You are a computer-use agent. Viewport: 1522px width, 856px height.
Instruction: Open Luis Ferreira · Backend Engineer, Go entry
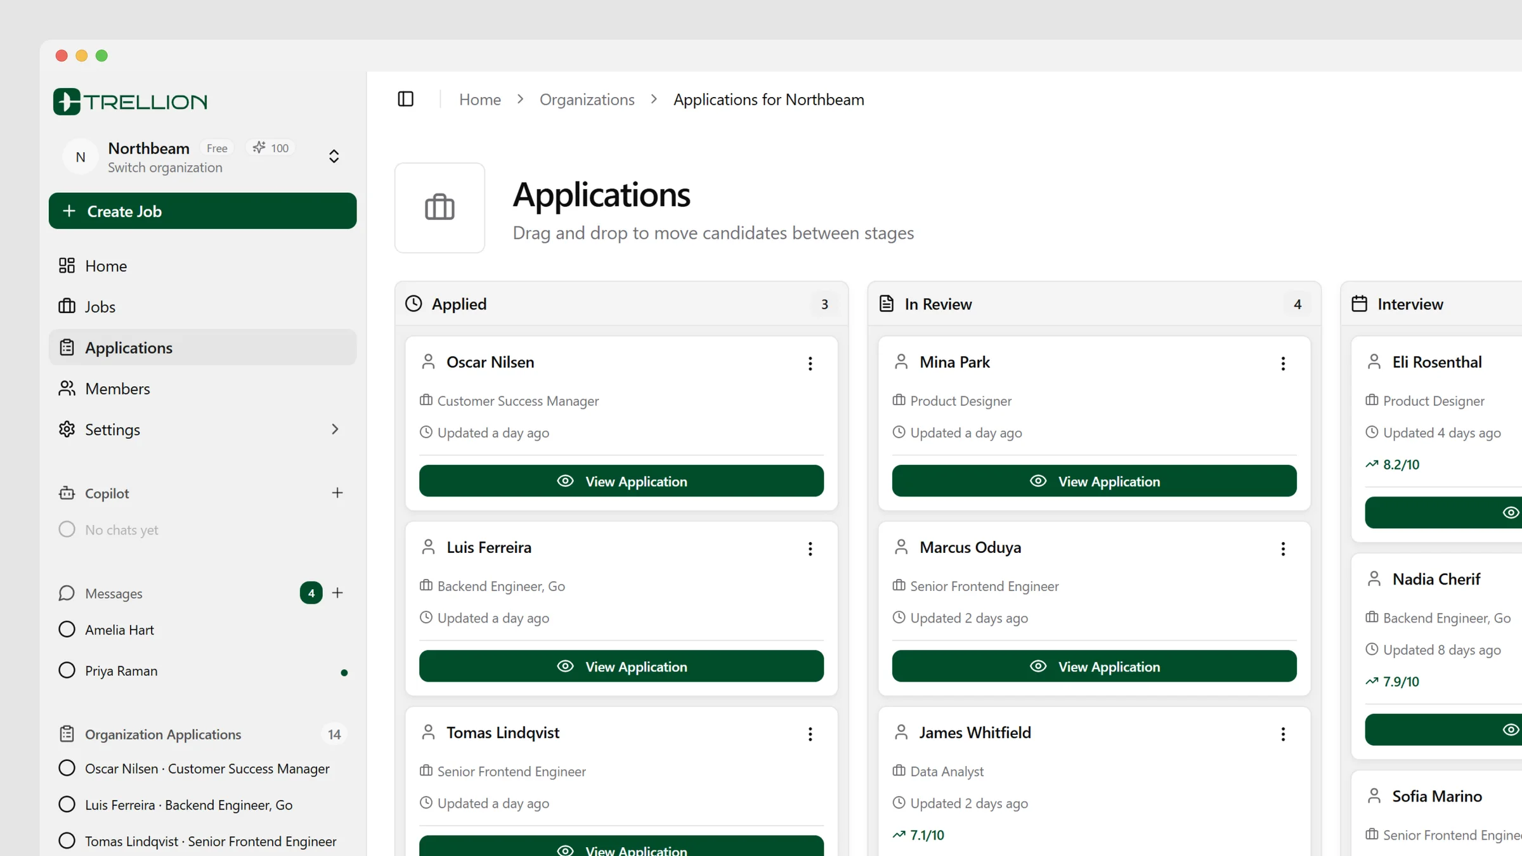coord(203,805)
